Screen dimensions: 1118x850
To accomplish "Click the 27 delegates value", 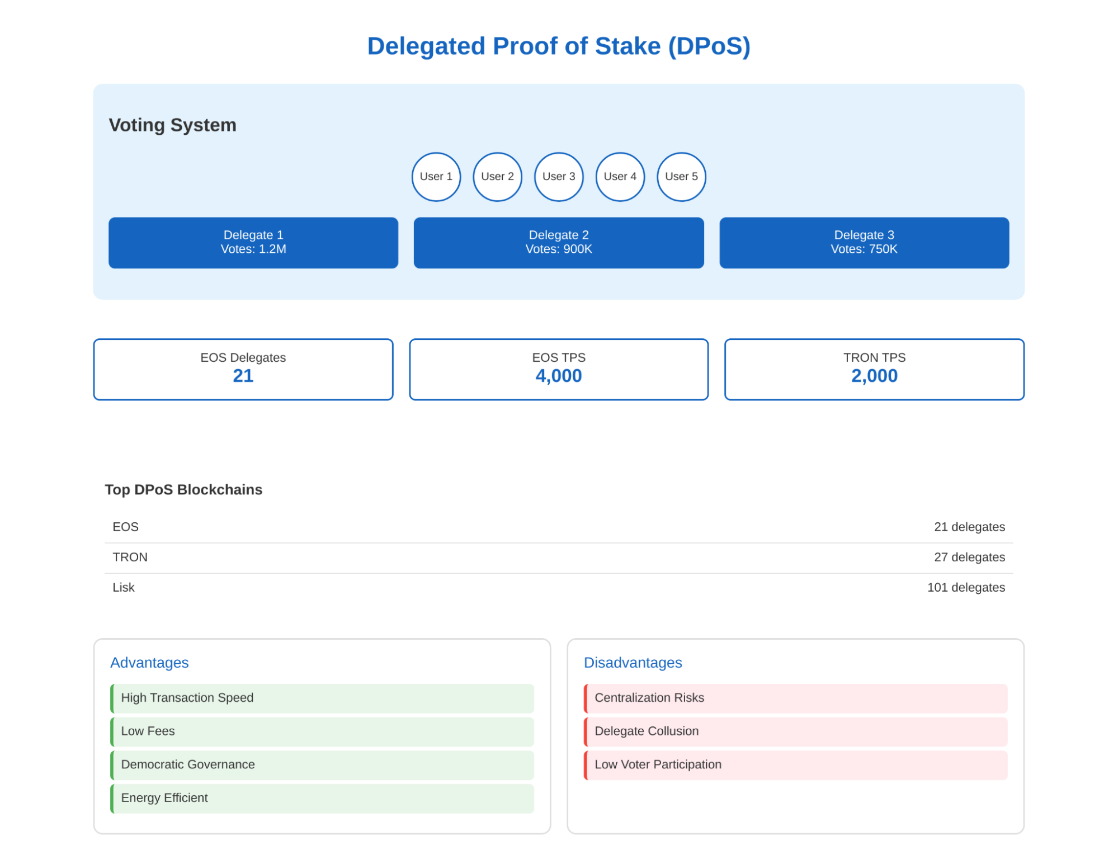I will 969,557.
